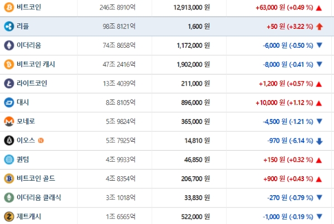Click the blue down arrow in the 이오스 row
334x224 pixels.
[320, 141]
